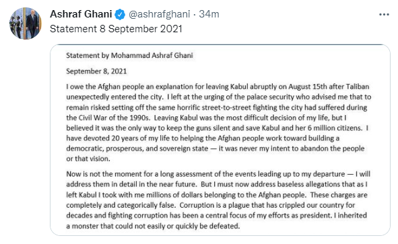Open Ashraf Ghani's profile picture avatar
The image size is (398, 244).
[26, 24]
